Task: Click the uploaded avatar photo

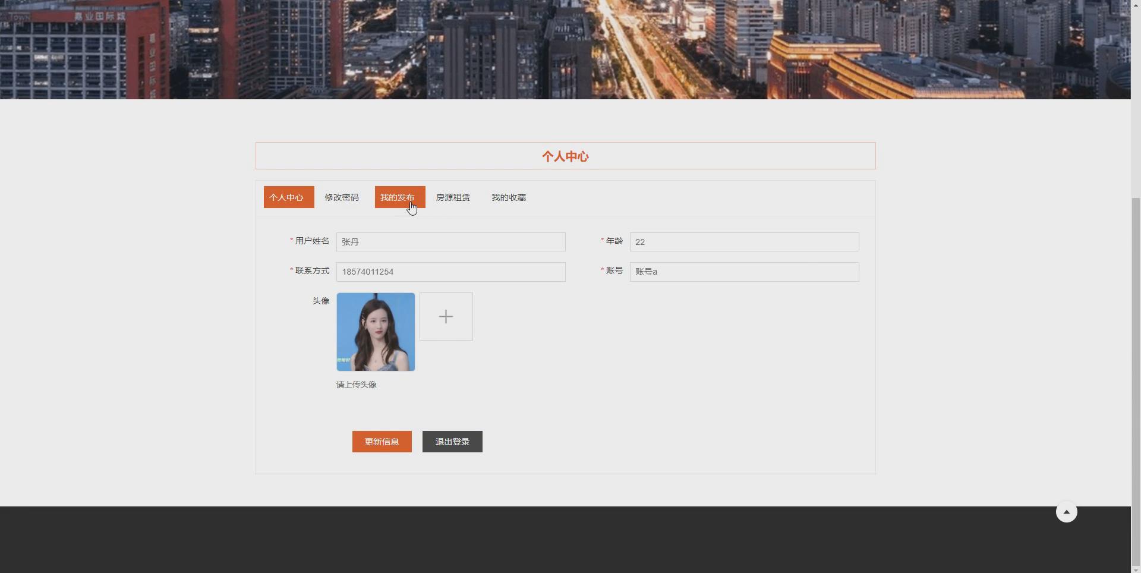Action: (376, 331)
